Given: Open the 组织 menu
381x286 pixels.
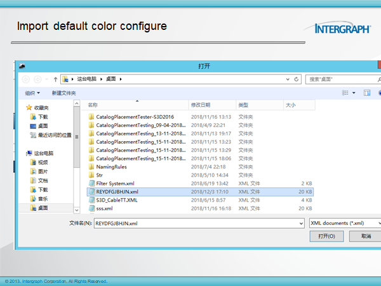Looking at the screenshot, I should coord(32,93).
